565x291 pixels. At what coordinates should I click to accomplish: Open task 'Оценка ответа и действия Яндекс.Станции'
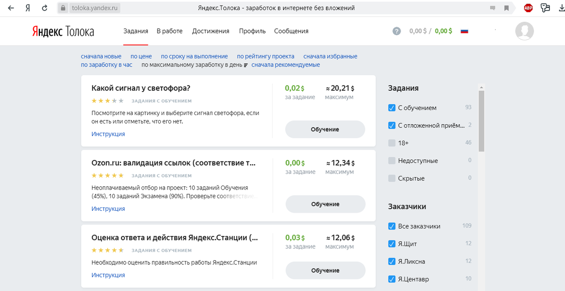(175, 237)
